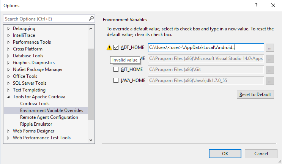This screenshot has width=282, height=164.
Task: Uncheck the ADT_HOME override checkbox
Action: [x=116, y=47]
